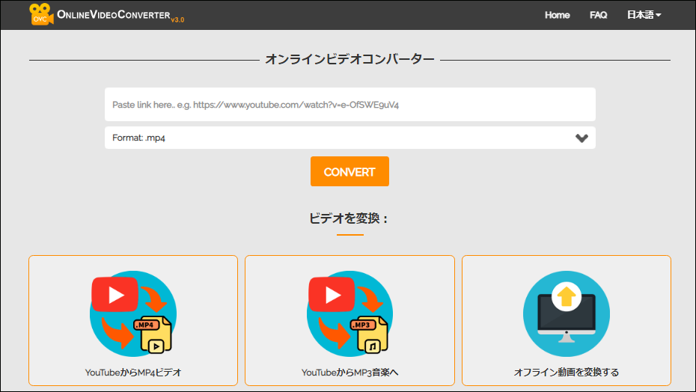Click the YouTube to MP3 icon
The image size is (696, 392).
tap(349, 314)
